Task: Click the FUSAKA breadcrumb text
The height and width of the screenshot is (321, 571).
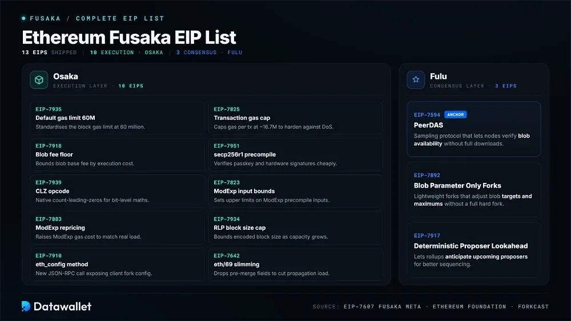Action: pyautogui.click(x=45, y=19)
